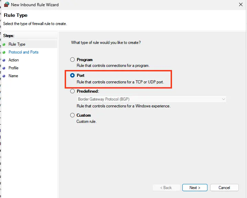This screenshot has height=198, width=247.
Task: Cancel the inbound rule wizard
Action: pos(224,188)
